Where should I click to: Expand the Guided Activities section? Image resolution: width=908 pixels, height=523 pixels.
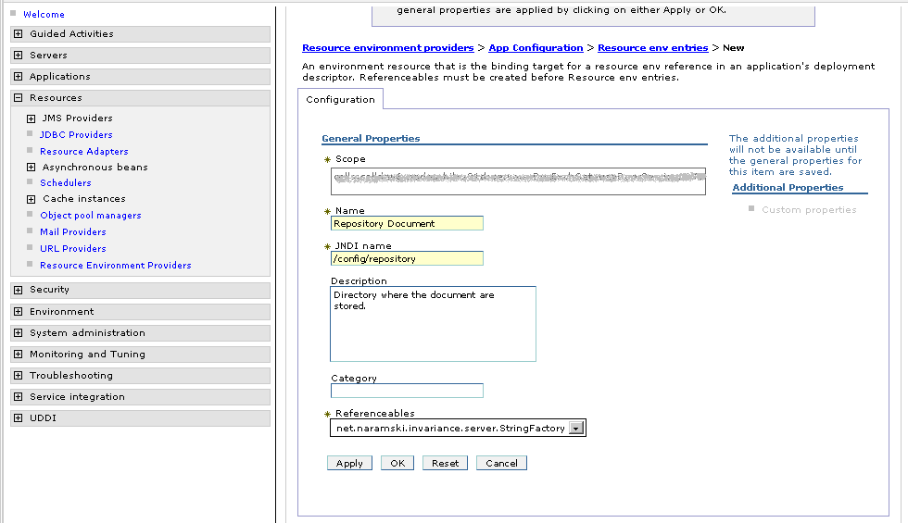[19, 34]
